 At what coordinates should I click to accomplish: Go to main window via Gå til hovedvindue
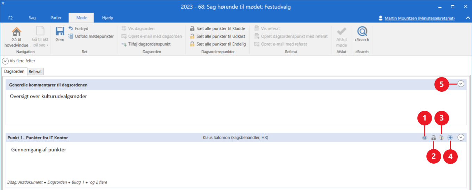(x=16, y=37)
